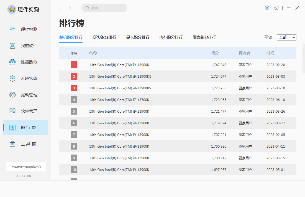305x197 pixels.
Task: Click the 工具箱 toolbox icon
Action: [x=12, y=144]
